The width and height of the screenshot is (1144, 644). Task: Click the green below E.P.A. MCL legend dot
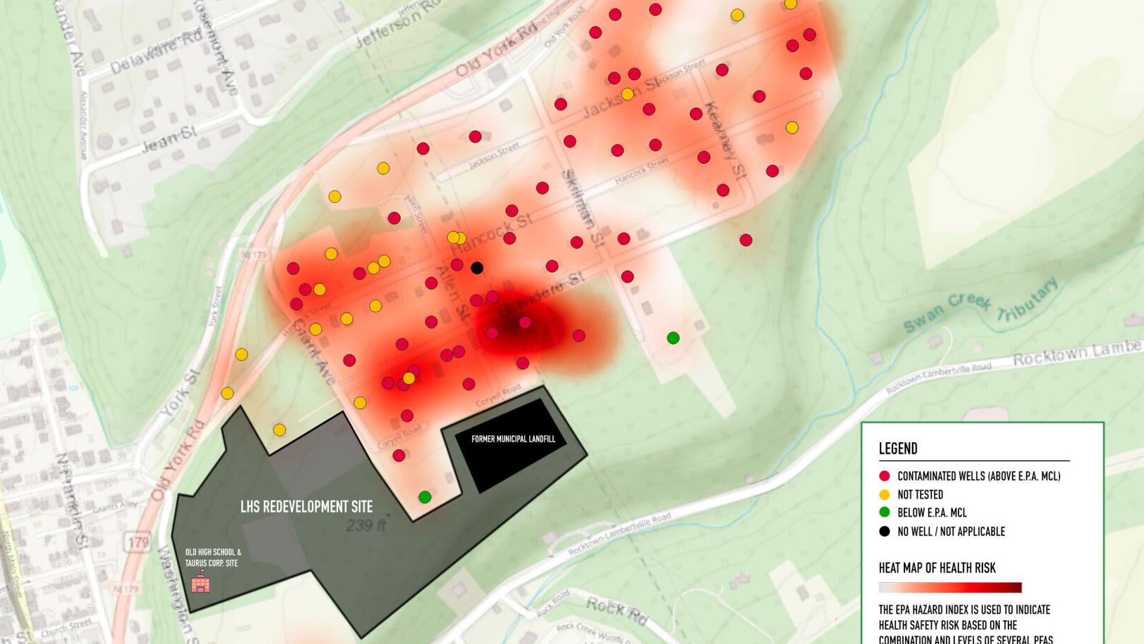click(884, 513)
